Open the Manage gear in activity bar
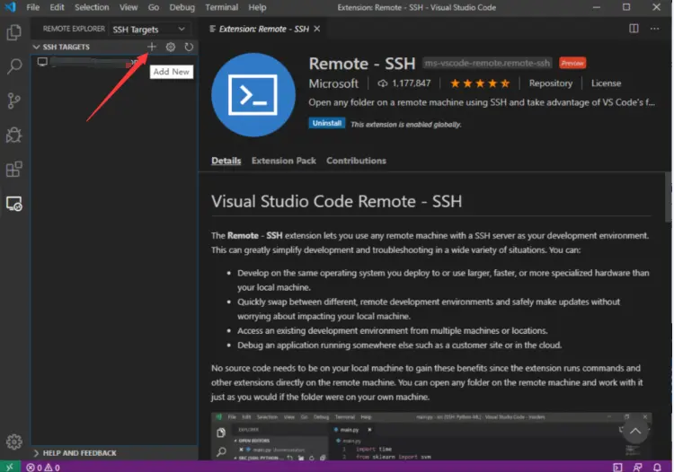Viewport: 674px width, 472px height. 14,441
